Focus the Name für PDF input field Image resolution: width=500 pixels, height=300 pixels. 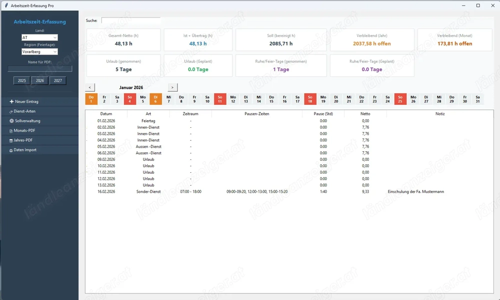coord(40,69)
